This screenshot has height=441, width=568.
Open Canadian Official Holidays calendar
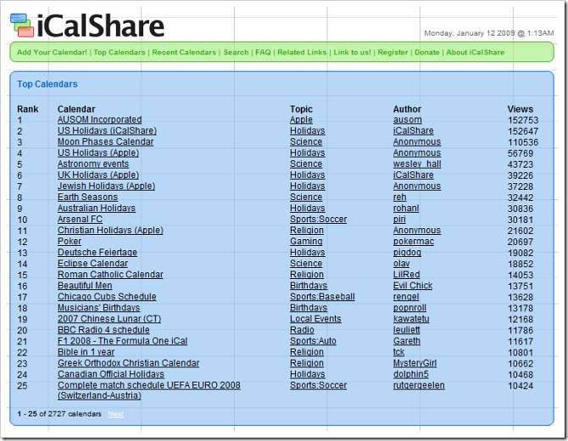point(111,374)
